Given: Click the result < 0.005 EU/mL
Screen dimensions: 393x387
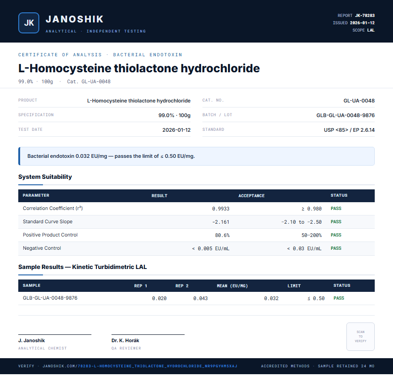Looking at the screenshot, I should coord(211,249).
